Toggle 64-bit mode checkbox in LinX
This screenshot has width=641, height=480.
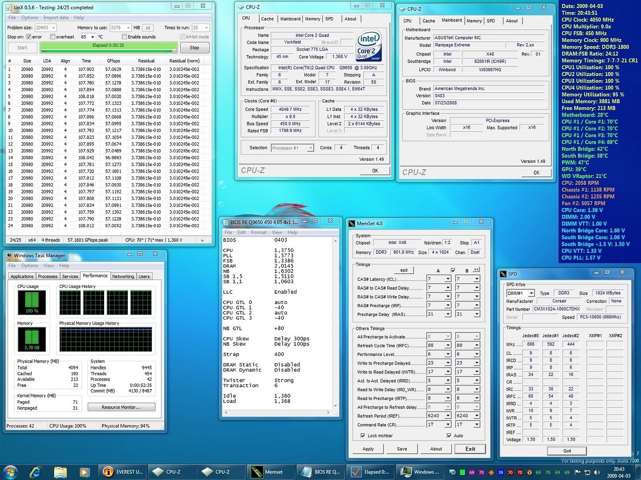[183, 37]
